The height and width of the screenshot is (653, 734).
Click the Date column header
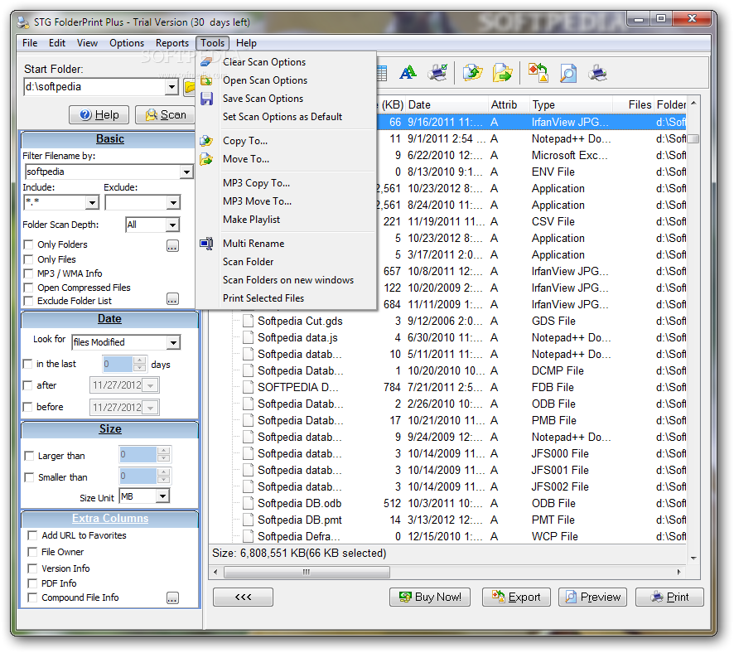coord(447,104)
